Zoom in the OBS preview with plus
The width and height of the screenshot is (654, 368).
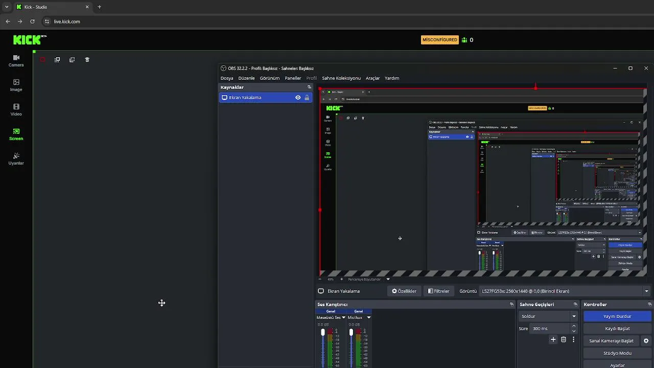[341, 279]
